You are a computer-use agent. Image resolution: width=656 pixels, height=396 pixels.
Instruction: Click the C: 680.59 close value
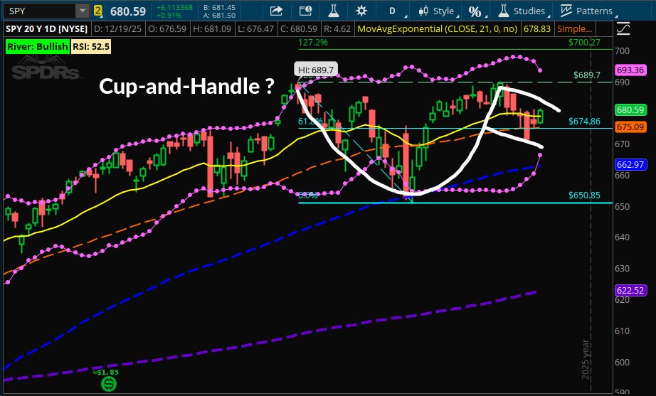[x=299, y=29]
